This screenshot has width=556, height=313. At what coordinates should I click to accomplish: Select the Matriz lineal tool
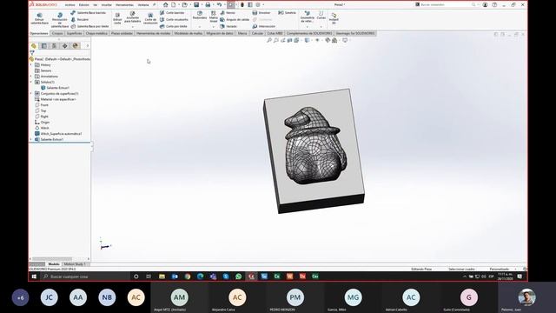[214, 17]
